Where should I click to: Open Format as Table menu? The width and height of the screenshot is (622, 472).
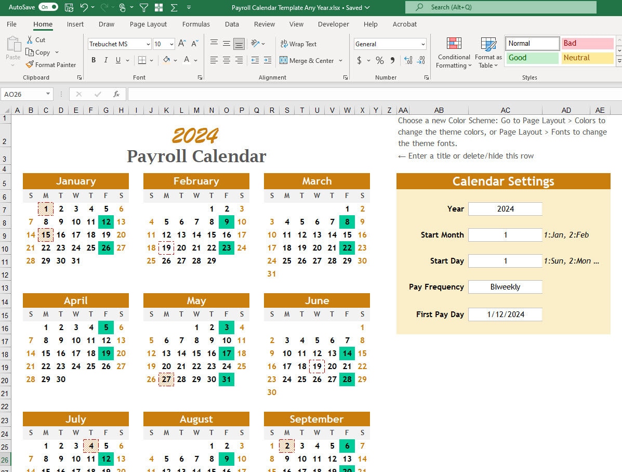coord(488,53)
